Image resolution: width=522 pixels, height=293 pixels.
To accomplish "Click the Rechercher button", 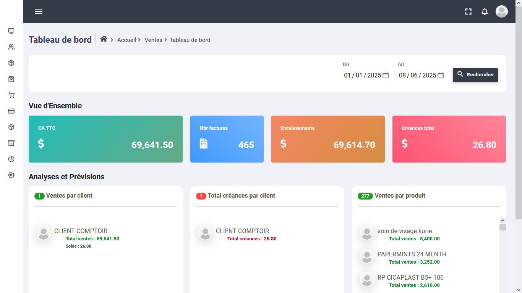I will click(x=475, y=75).
